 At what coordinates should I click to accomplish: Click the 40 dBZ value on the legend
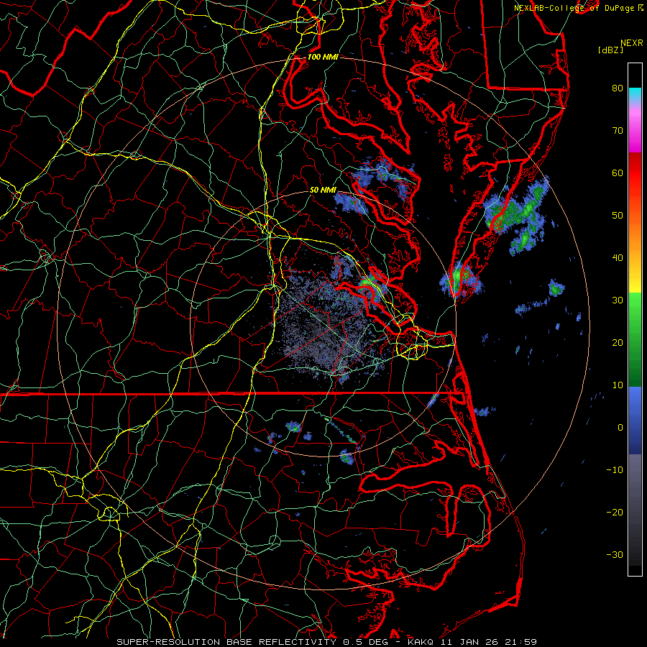point(618,258)
